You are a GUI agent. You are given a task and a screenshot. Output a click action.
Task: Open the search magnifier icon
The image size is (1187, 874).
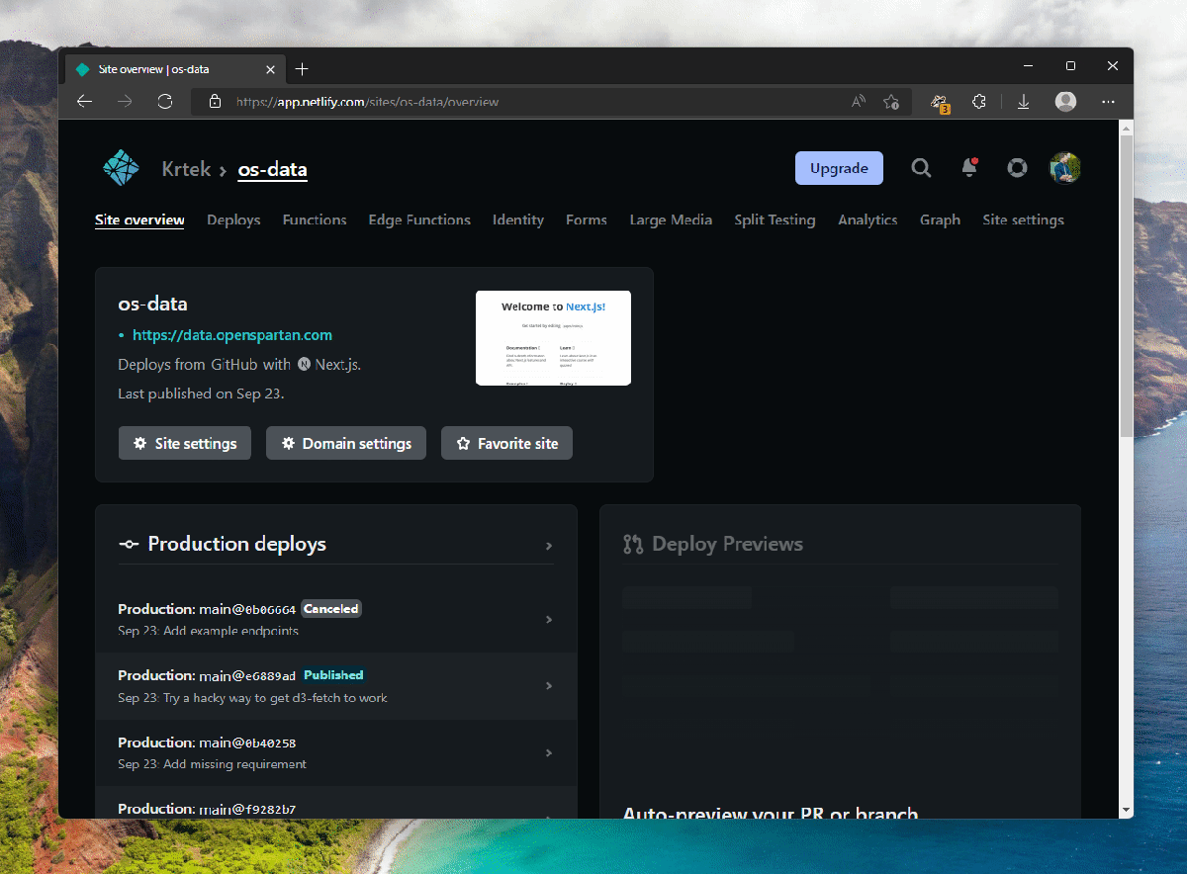921,168
